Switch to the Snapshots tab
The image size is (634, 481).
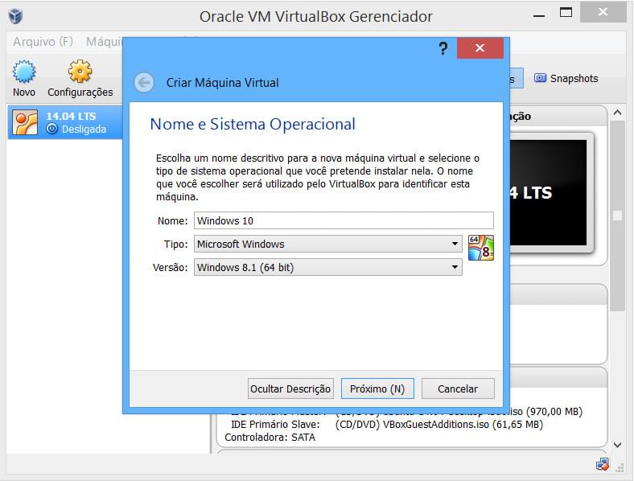[x=566, y=78]
